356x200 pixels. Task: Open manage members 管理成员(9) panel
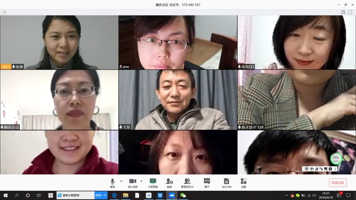(187, 182)
